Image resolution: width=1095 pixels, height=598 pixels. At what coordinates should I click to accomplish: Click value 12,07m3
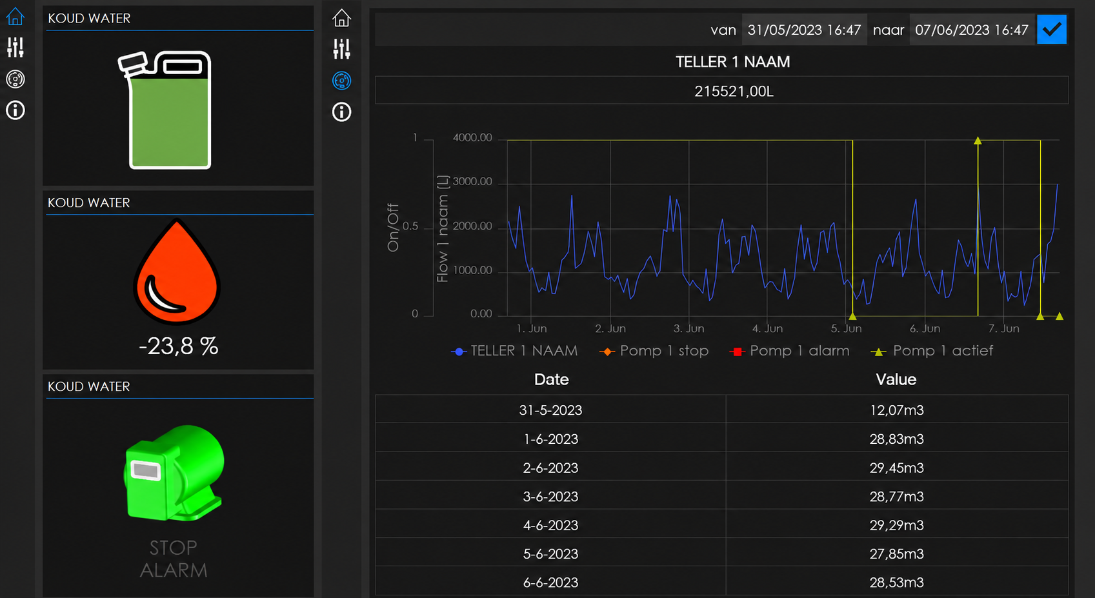(x=897, y=410)
